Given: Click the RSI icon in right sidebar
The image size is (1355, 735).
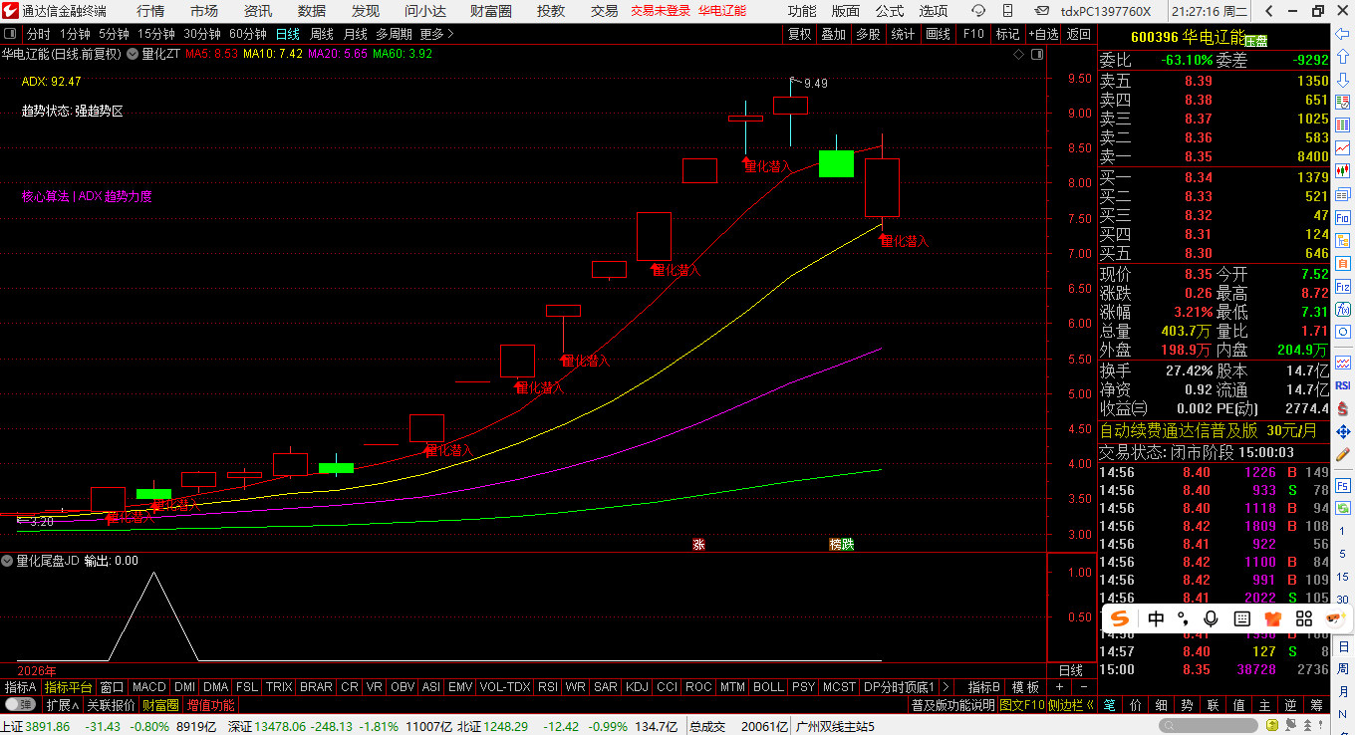Looking at the screenshot, I should [1343, 385].
